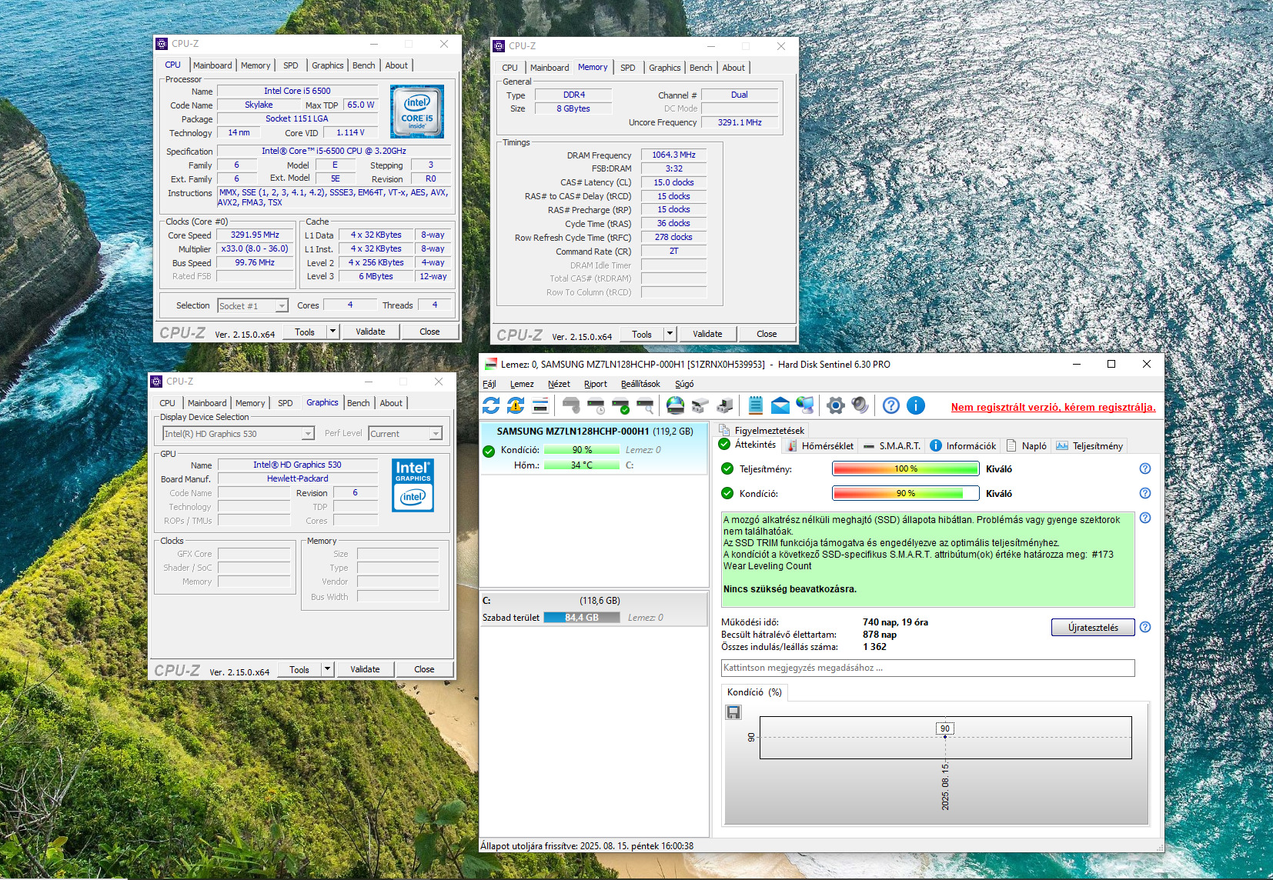Open the Súgó menu
Screen dimensions: 1273x880
coord(684,384)
